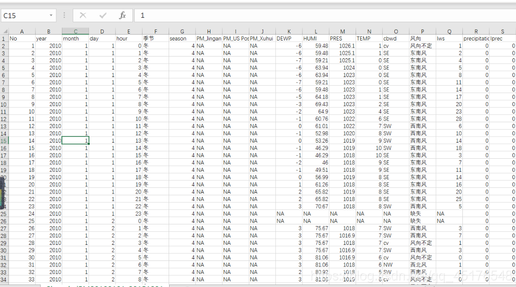Viewport: 516px width, 287px height.
Task: Click the 'month' header cell
Action: pos(75,38)
